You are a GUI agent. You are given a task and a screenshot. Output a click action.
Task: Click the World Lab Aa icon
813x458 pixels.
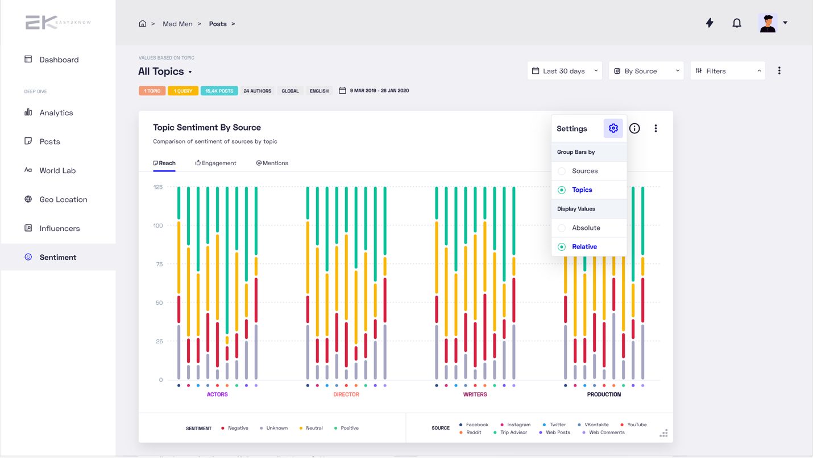pyautogui.click(x=28, y=170)
